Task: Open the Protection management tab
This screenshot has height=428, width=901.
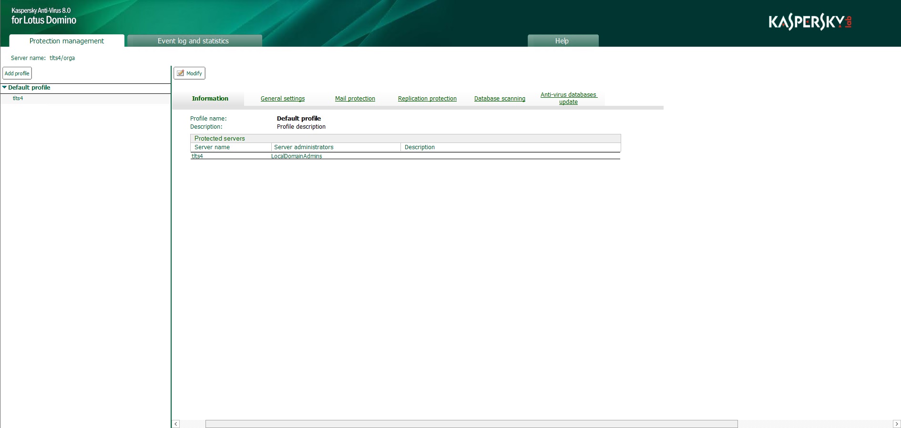Action: 67,41
